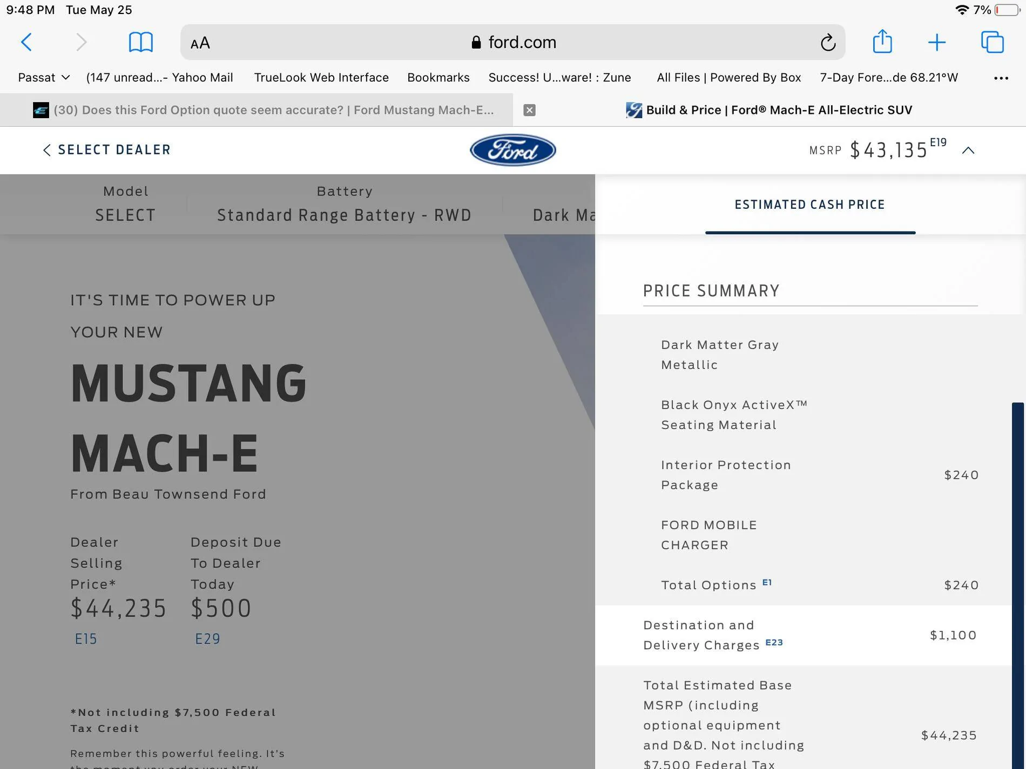Screen dimensions: 1026x769
Task: Click the $1,100 destination charge value
Action: (x=953, y=635)
